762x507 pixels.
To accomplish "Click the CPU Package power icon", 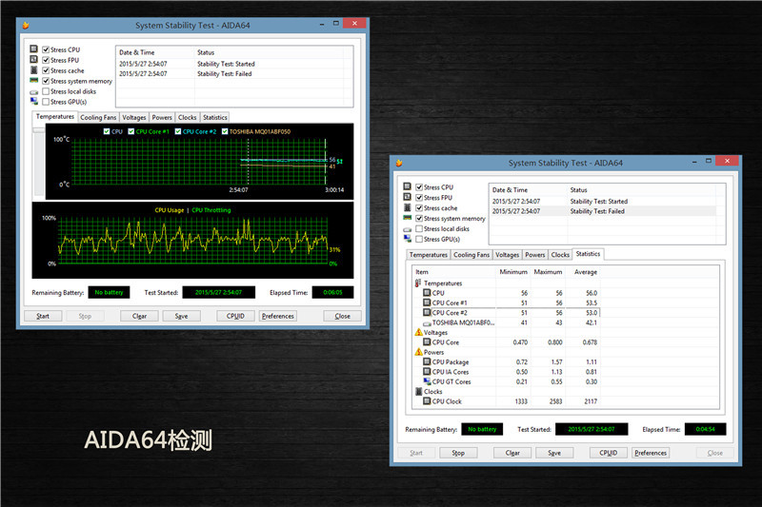I will 426,361.
